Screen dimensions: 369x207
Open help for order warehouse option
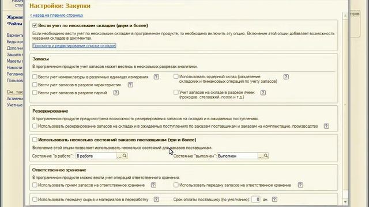click(x=286, y=76)
